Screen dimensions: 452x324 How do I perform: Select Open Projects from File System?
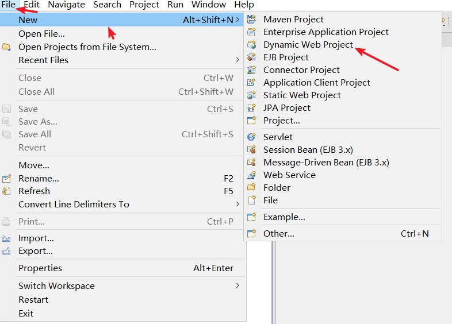tap(87, 47)
